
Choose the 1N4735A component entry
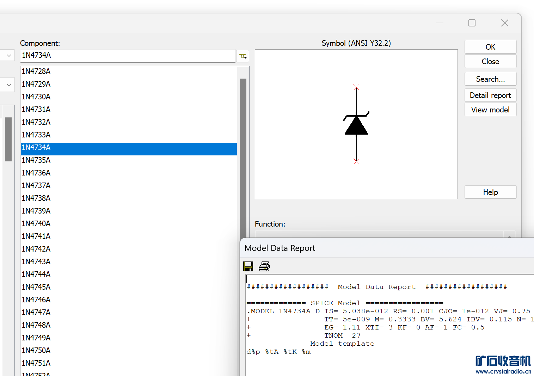coord(36,160)
